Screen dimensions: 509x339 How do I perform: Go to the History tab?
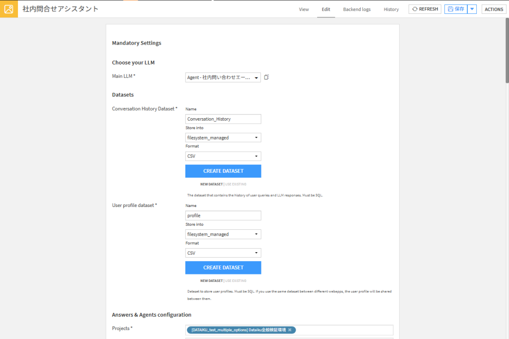[391, 9]
